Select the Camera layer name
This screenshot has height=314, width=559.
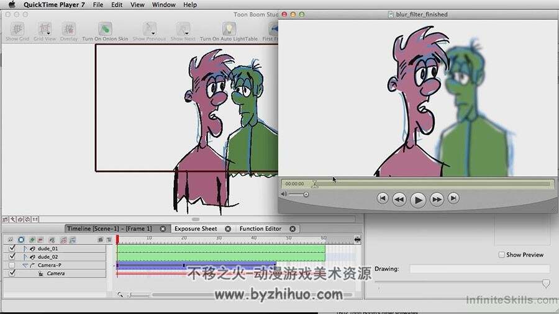point(56,274)
